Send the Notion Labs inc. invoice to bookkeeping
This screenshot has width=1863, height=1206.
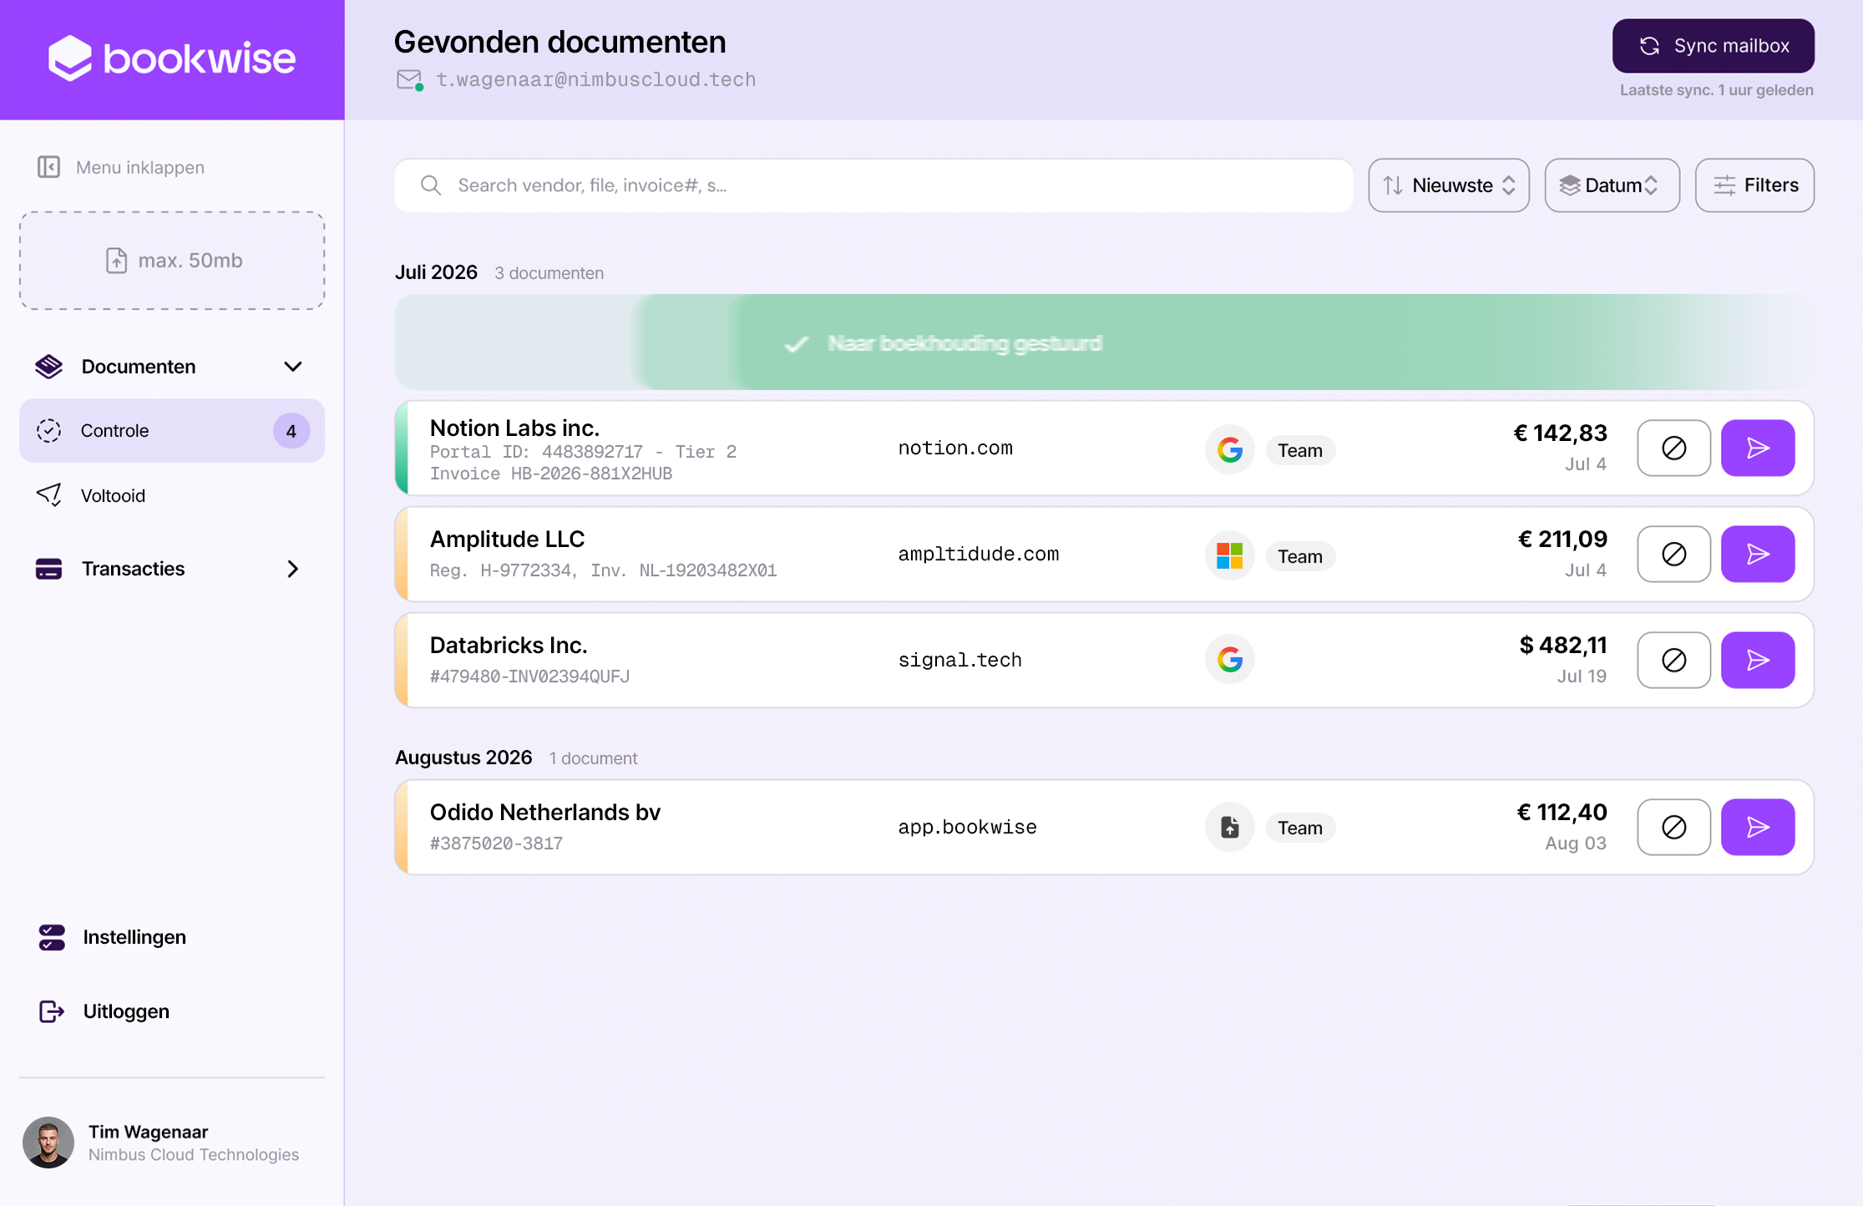point(1757,448)
